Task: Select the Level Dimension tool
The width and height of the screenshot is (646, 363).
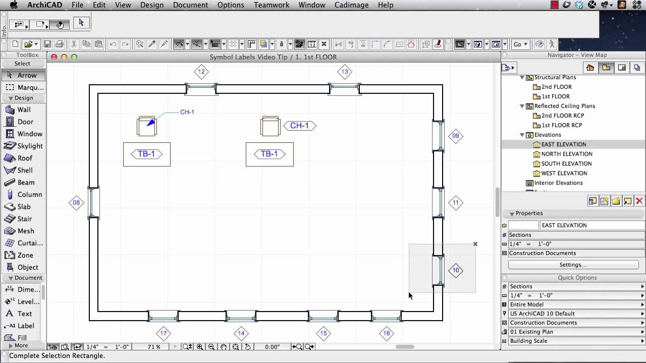Action: [22, 301]
